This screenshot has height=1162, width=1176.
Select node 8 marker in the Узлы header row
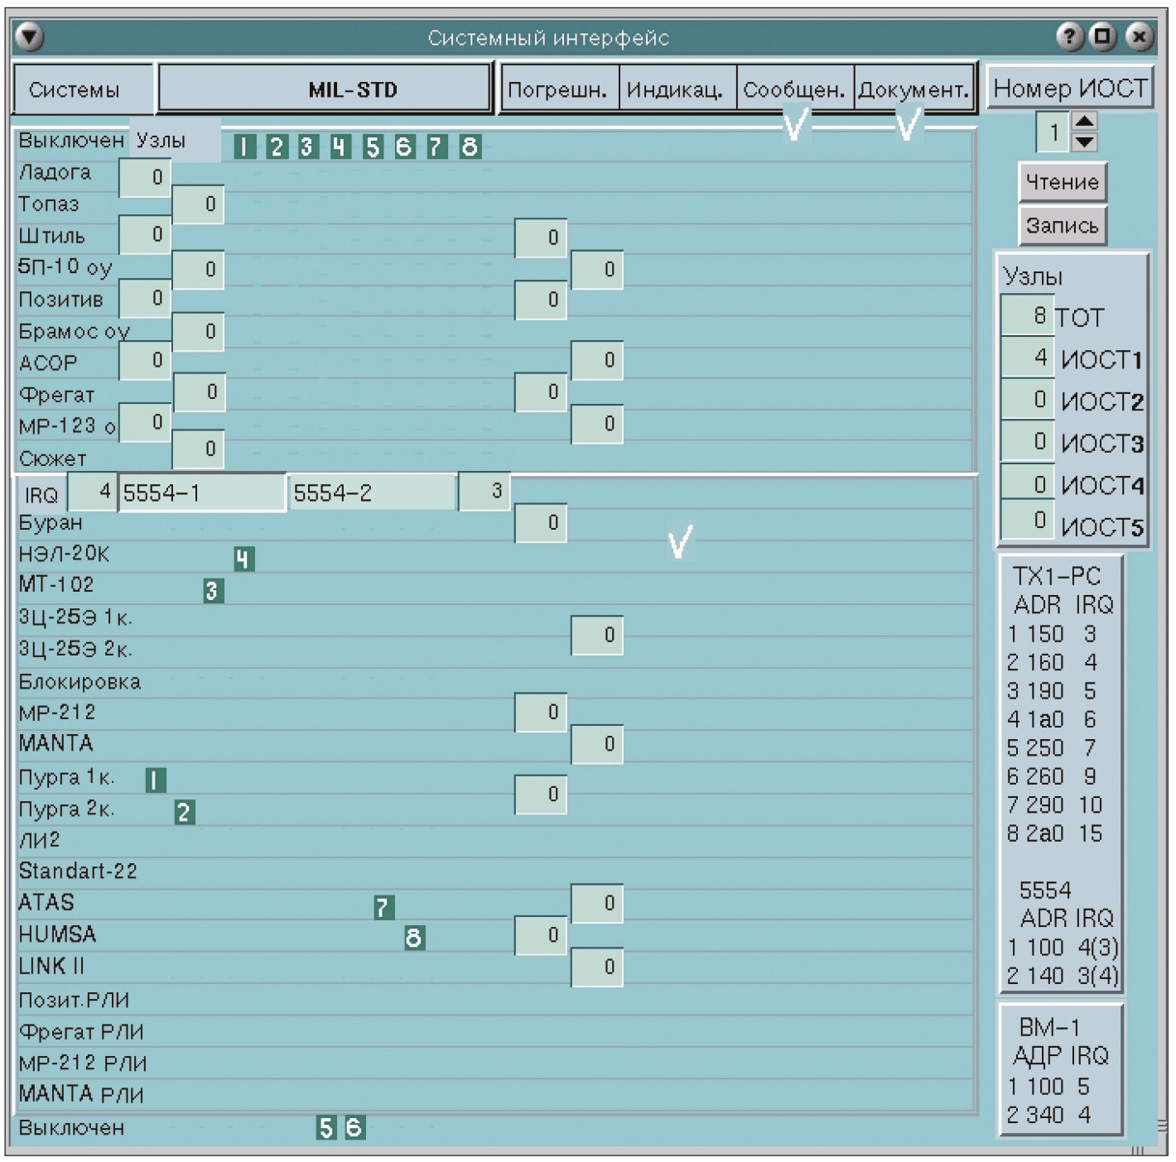pos(470,146)
